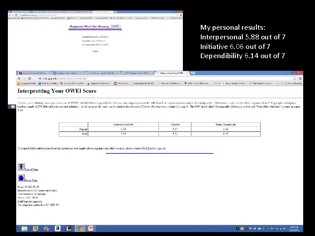Click the OWEI logo banner in back window

pos(95,27)
